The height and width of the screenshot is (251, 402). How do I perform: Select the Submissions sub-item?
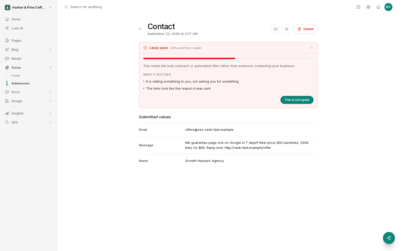pyautogui.click(x=21, y=83)
